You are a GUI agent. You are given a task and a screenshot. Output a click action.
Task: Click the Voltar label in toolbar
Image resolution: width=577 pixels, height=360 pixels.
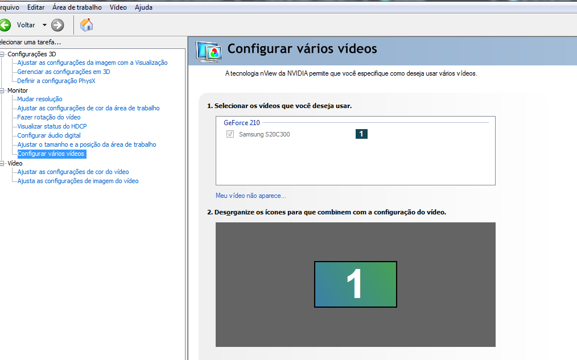pyautogui.click(x=26, y=25)
